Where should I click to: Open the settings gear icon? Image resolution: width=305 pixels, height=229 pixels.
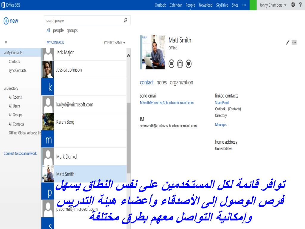(x=293, y=5)
